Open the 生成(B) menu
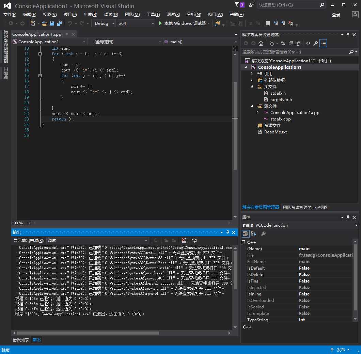 [91, 15]
